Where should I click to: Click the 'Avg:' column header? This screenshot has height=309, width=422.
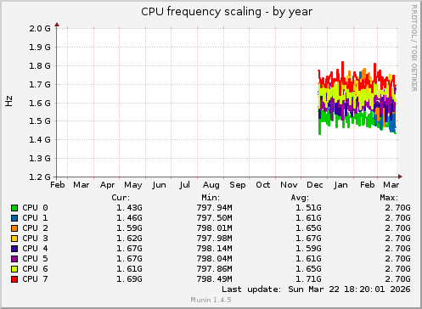[x=300, y=198]
